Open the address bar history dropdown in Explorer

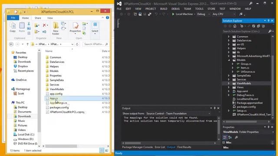point(73,44)
